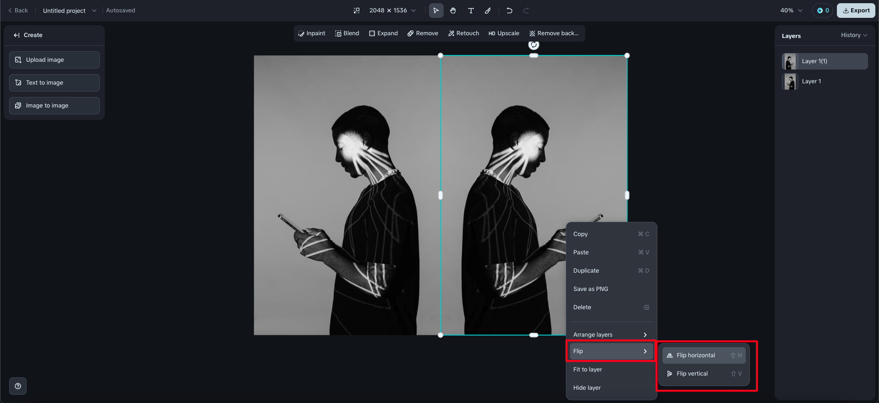Select the Text tool
This screenshot has height=403, width=879.
pyautogui.click(x=471, y=11)
